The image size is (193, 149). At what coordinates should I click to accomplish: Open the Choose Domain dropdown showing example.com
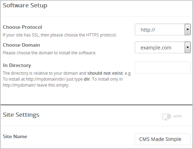tap(162, 47)
